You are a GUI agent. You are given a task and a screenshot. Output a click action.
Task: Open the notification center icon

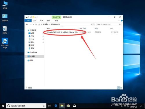point(141,106)
